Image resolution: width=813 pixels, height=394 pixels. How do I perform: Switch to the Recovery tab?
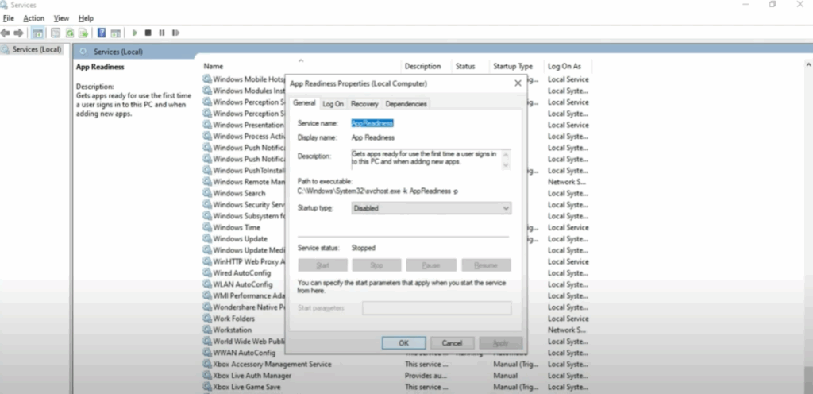pos(364,104)
